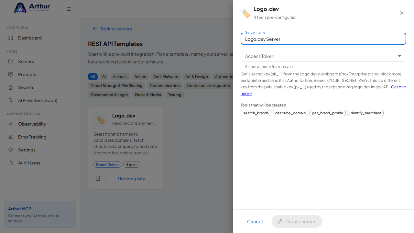The width and height of the screenshot is (414, 233).
Task: Toggle the sidebar hamburger menu icon
Action: click(x=69, y=9)
